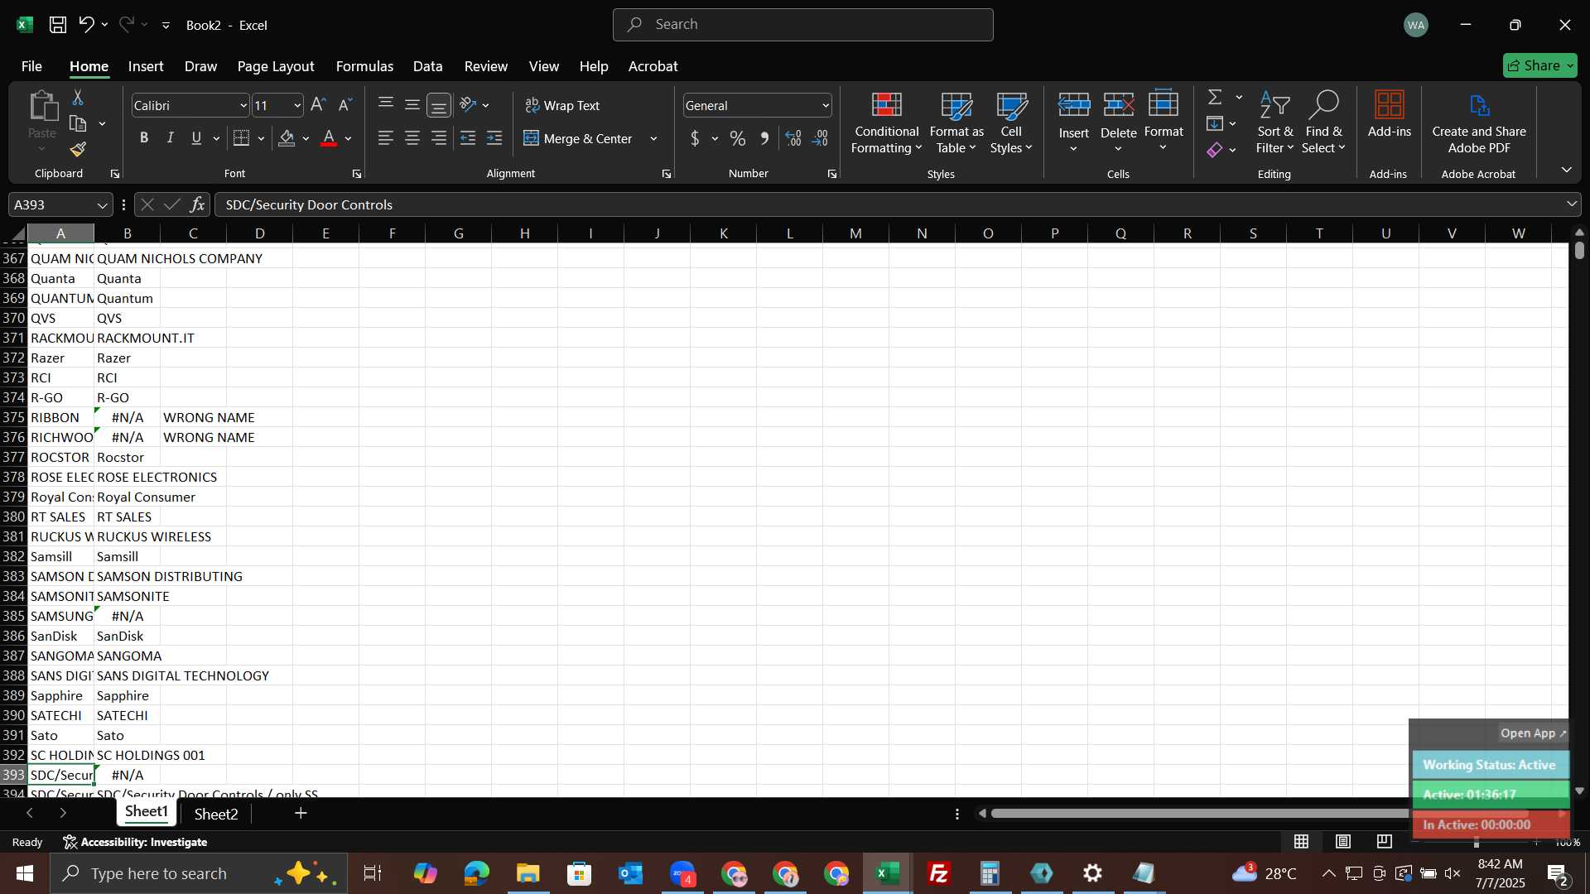Decrease decimal places
Image resolution: width=1590 pixels, height=894 pixels.
point(821,138)
